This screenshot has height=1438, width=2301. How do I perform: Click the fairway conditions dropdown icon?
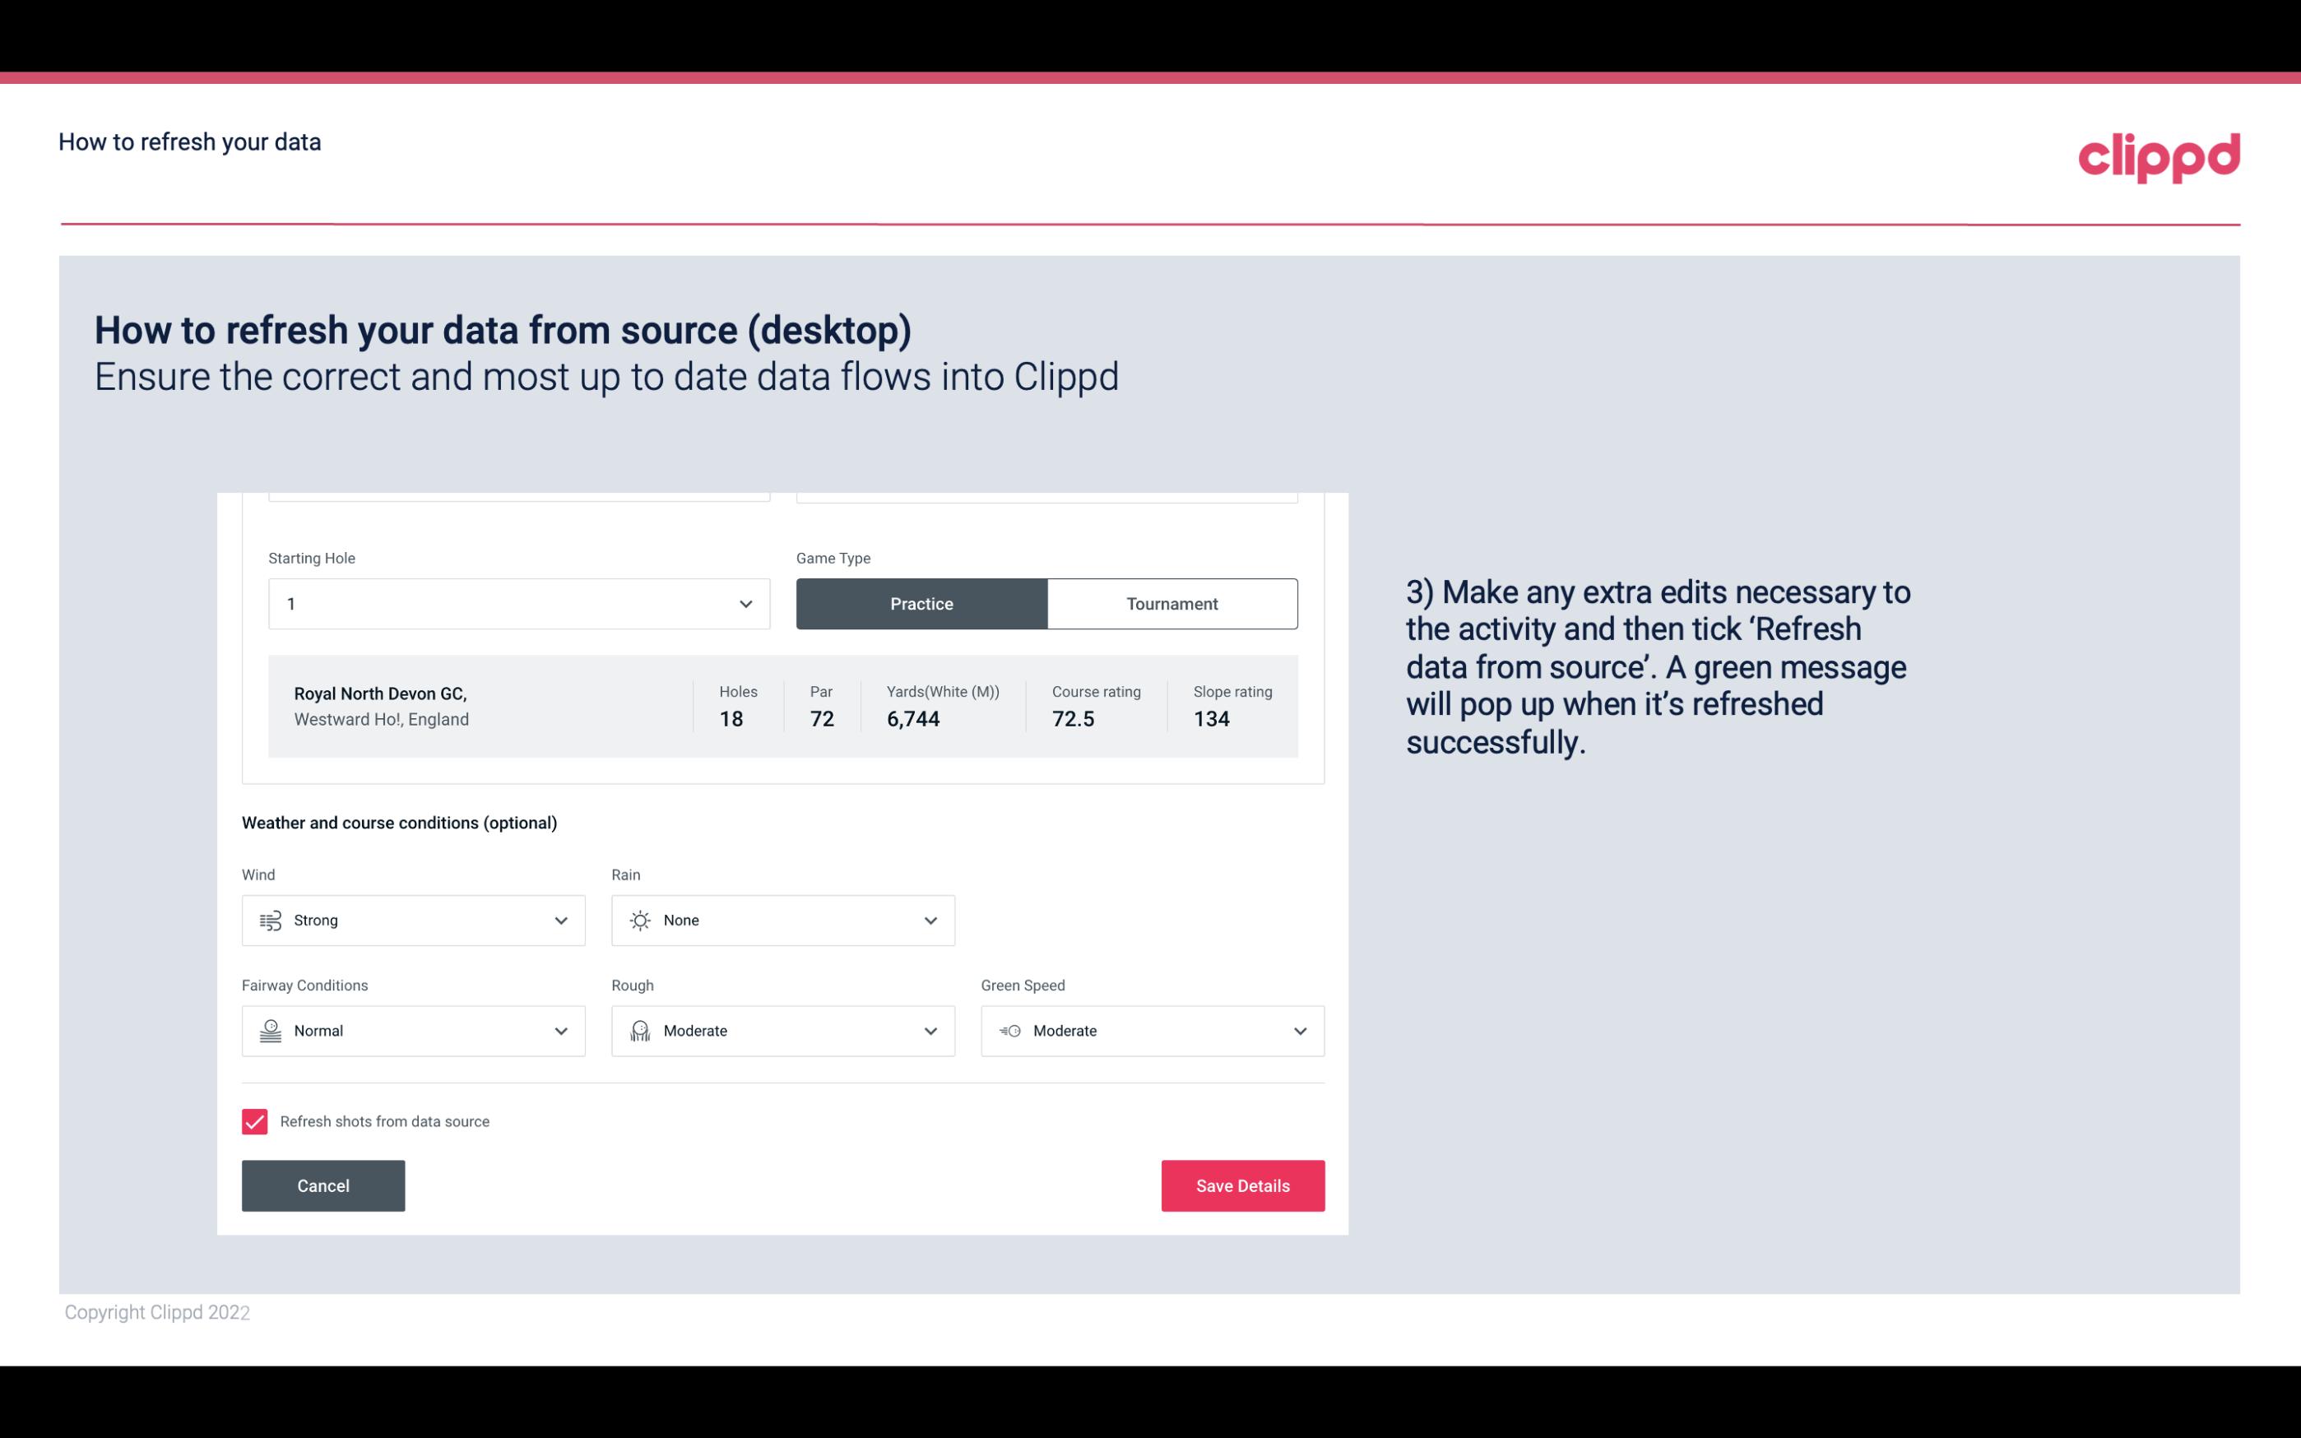pyautogui.click(x=560, y=1031)
